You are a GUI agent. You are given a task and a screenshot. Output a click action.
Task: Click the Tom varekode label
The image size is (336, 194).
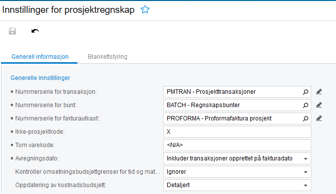(x=35, y=145)
